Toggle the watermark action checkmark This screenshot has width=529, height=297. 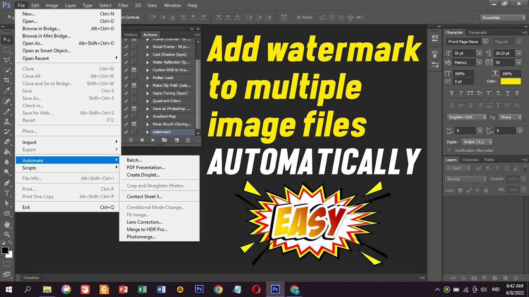coord(126,132)
